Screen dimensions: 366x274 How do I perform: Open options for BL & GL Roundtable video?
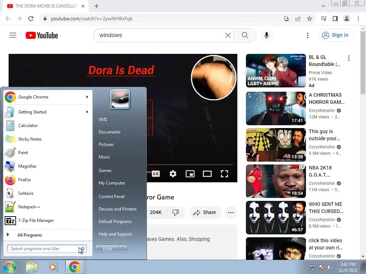(349, 58)
